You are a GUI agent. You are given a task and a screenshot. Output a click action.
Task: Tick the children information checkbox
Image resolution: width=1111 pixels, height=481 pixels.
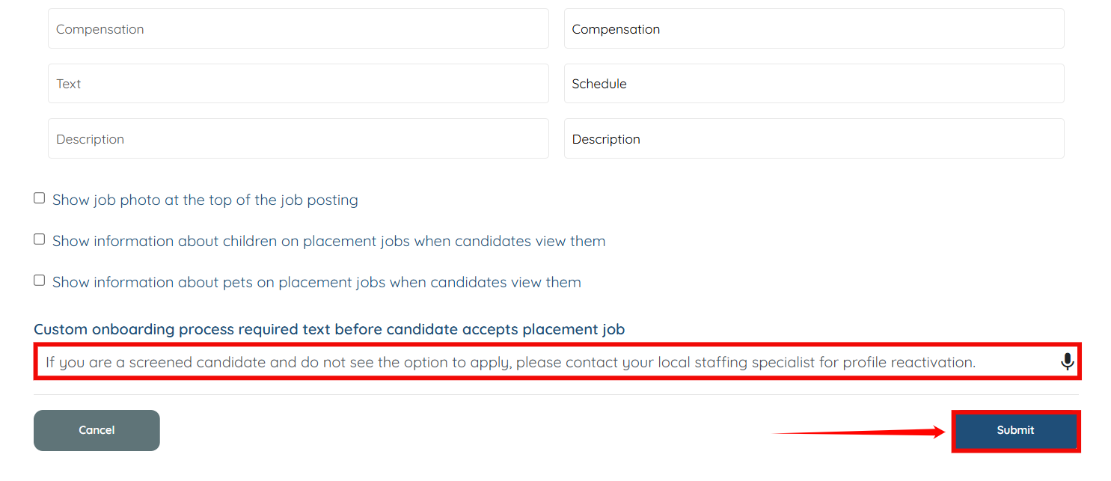click(40, 239)
